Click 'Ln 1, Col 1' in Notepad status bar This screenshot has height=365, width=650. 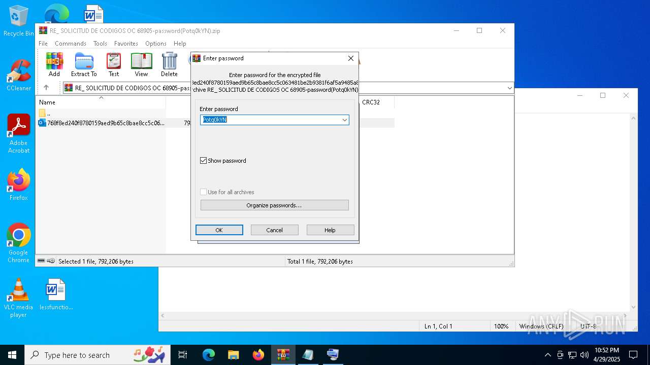[x=438, y=326]
